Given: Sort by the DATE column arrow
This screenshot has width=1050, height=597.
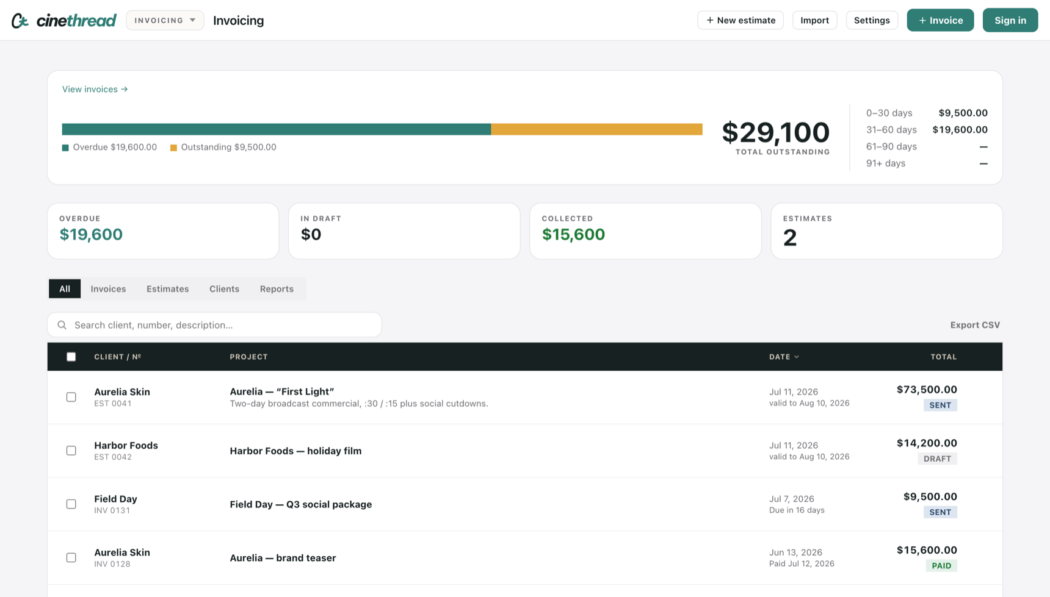Looking at the screenshot, I should click(x=797, y=357).
